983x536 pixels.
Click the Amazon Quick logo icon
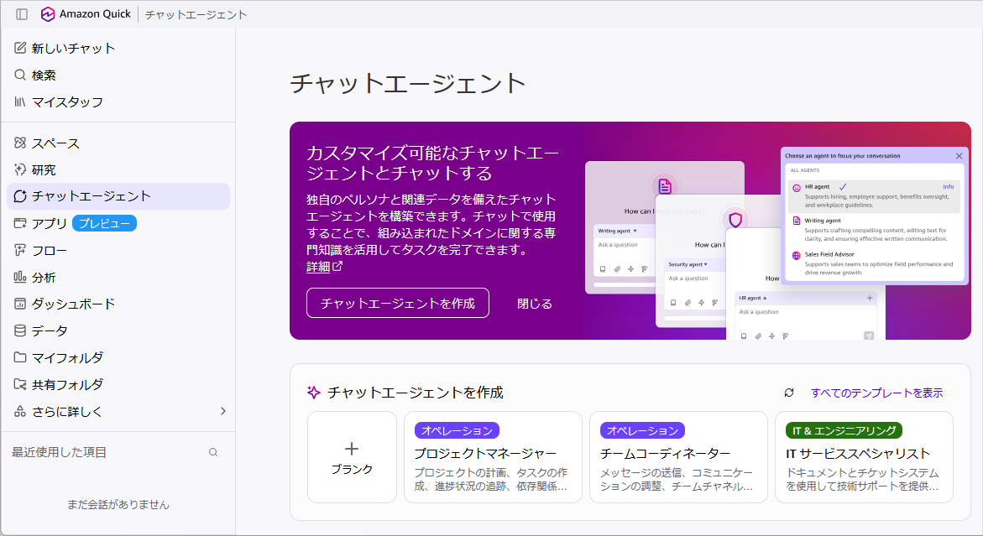coord(48,13)
